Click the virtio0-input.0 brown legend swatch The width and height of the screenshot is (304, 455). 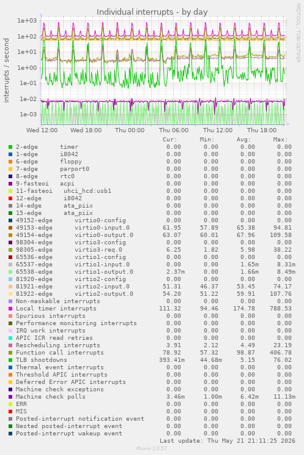(10, 228)
